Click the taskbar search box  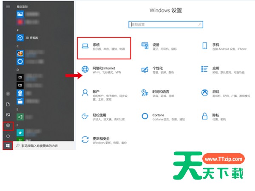point(44,146)
